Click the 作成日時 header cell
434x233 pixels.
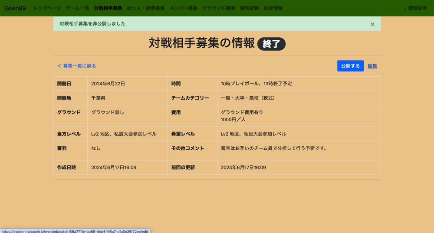coord(71,168)
